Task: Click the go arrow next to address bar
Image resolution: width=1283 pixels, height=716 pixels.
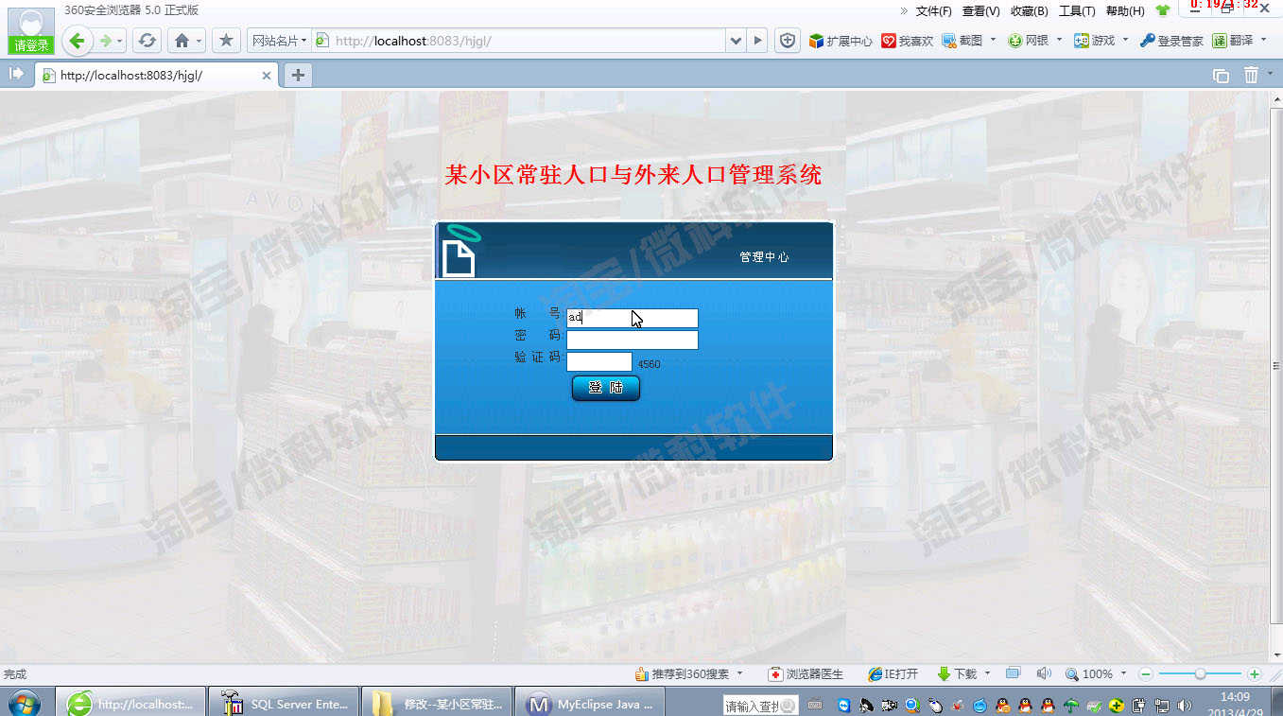Action: [757, 41]
